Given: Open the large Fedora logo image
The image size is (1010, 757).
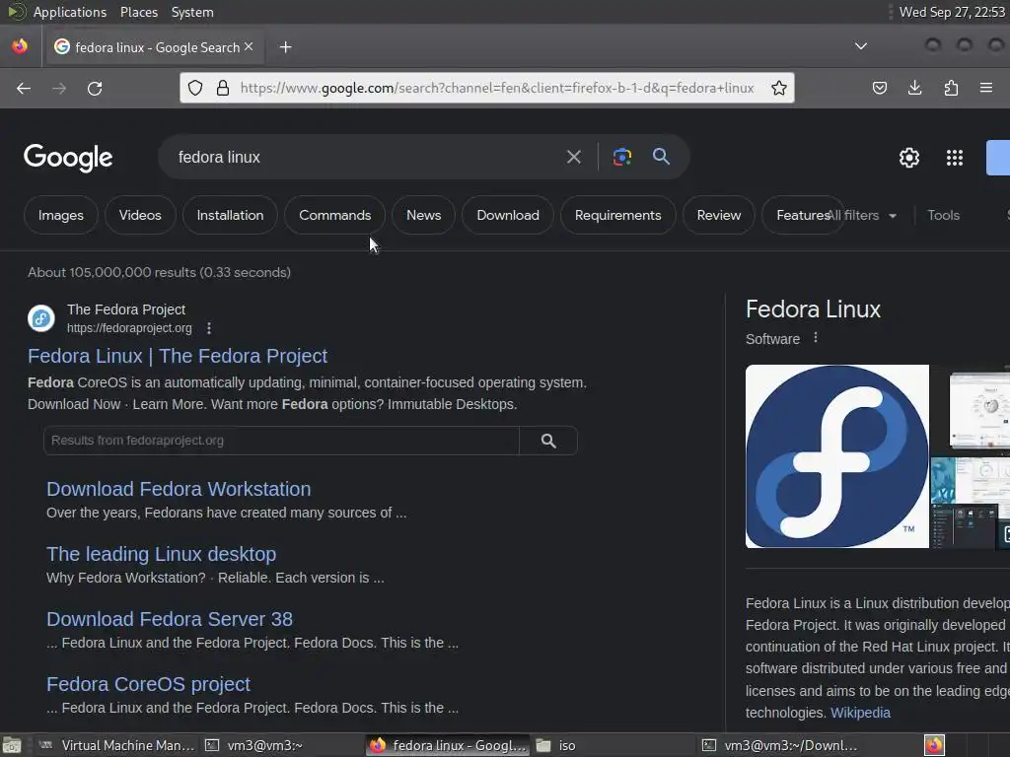Looking at the screenshot, I should coord(836,456).
